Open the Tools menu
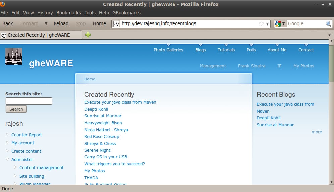This screenshot has width=334, height=192. tap(90, 13)
